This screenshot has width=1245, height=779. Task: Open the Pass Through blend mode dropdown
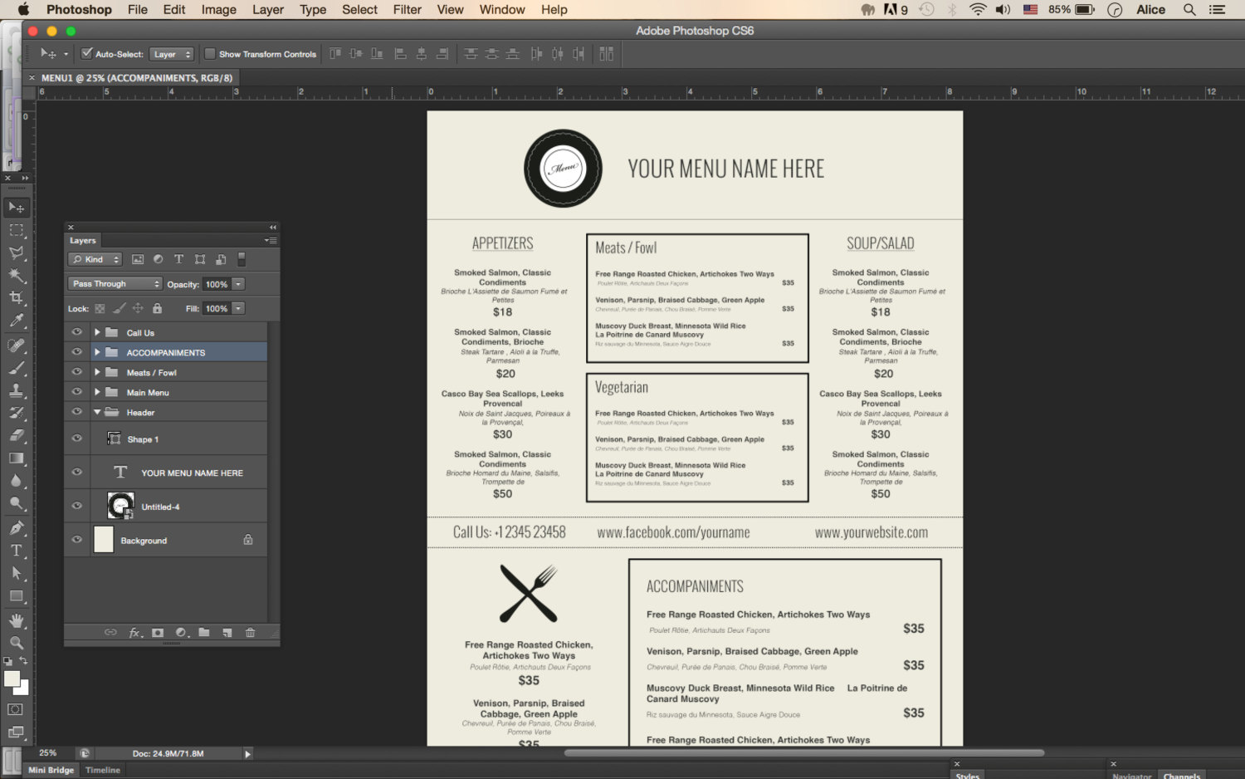(115, 284)
